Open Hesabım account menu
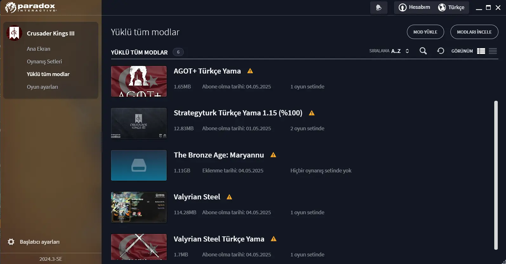The height and width of the screenshot is (264, 506). click(x=414, y=7)
